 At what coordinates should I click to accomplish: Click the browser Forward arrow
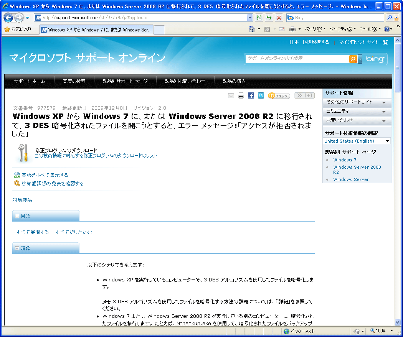point(19,18)
